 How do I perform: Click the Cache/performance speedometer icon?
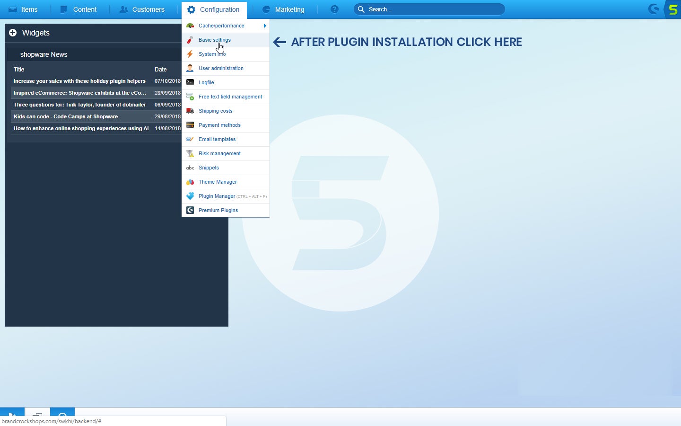pos(190,26)
